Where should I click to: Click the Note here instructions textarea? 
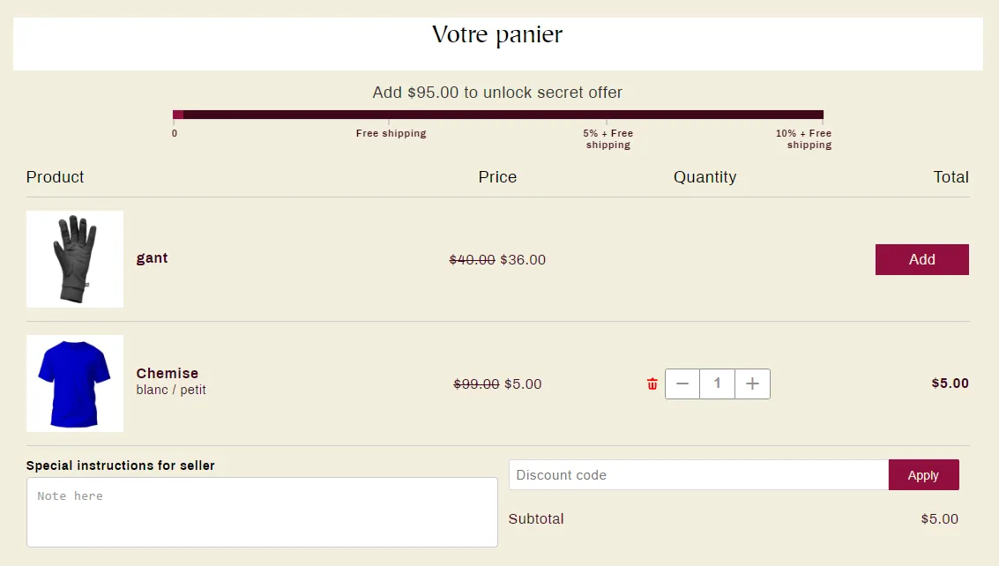tap(262, 512)
